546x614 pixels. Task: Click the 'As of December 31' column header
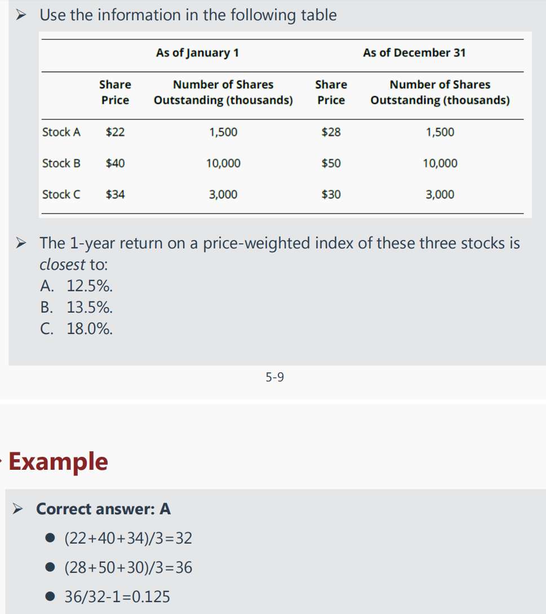(414, 53)
